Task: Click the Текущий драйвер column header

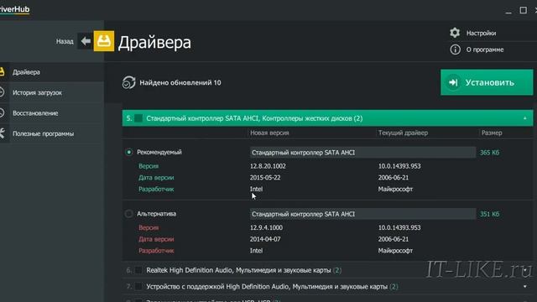Action: [x=403, y=133]
